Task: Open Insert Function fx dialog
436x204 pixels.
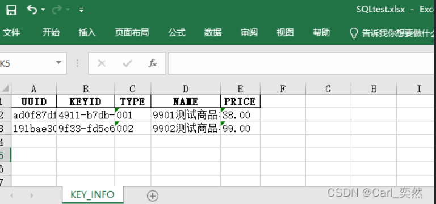Action: pyautogui.click(x=152, y=63)
